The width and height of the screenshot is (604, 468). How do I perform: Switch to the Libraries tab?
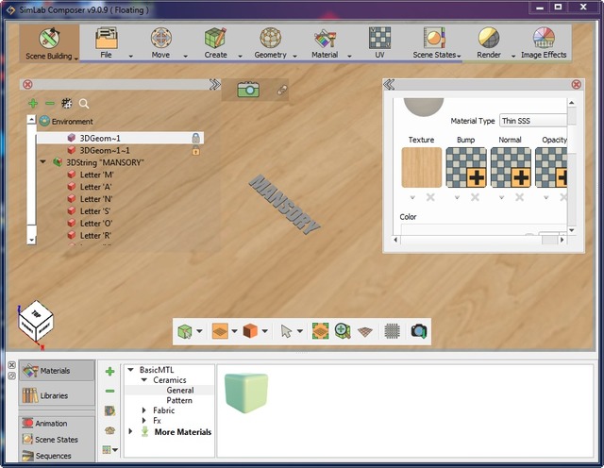tap(57, 395)
